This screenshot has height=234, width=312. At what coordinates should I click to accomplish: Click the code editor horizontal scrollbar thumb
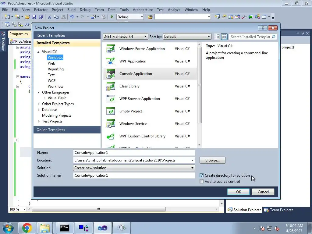click(x=99, y=209)
